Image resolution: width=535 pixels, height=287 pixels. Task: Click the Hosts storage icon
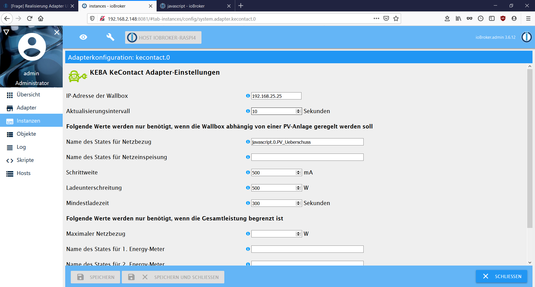tap(10, 174)
